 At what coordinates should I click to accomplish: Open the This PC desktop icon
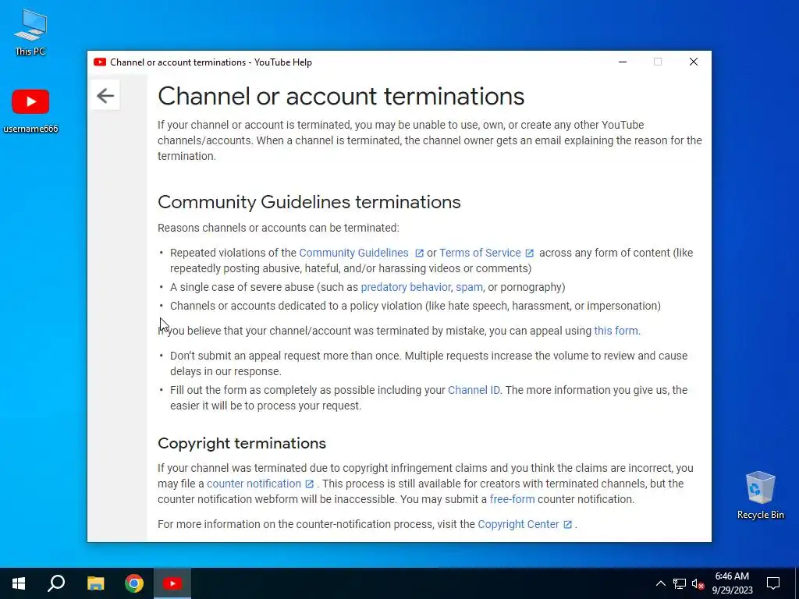(x=30, y=33)
